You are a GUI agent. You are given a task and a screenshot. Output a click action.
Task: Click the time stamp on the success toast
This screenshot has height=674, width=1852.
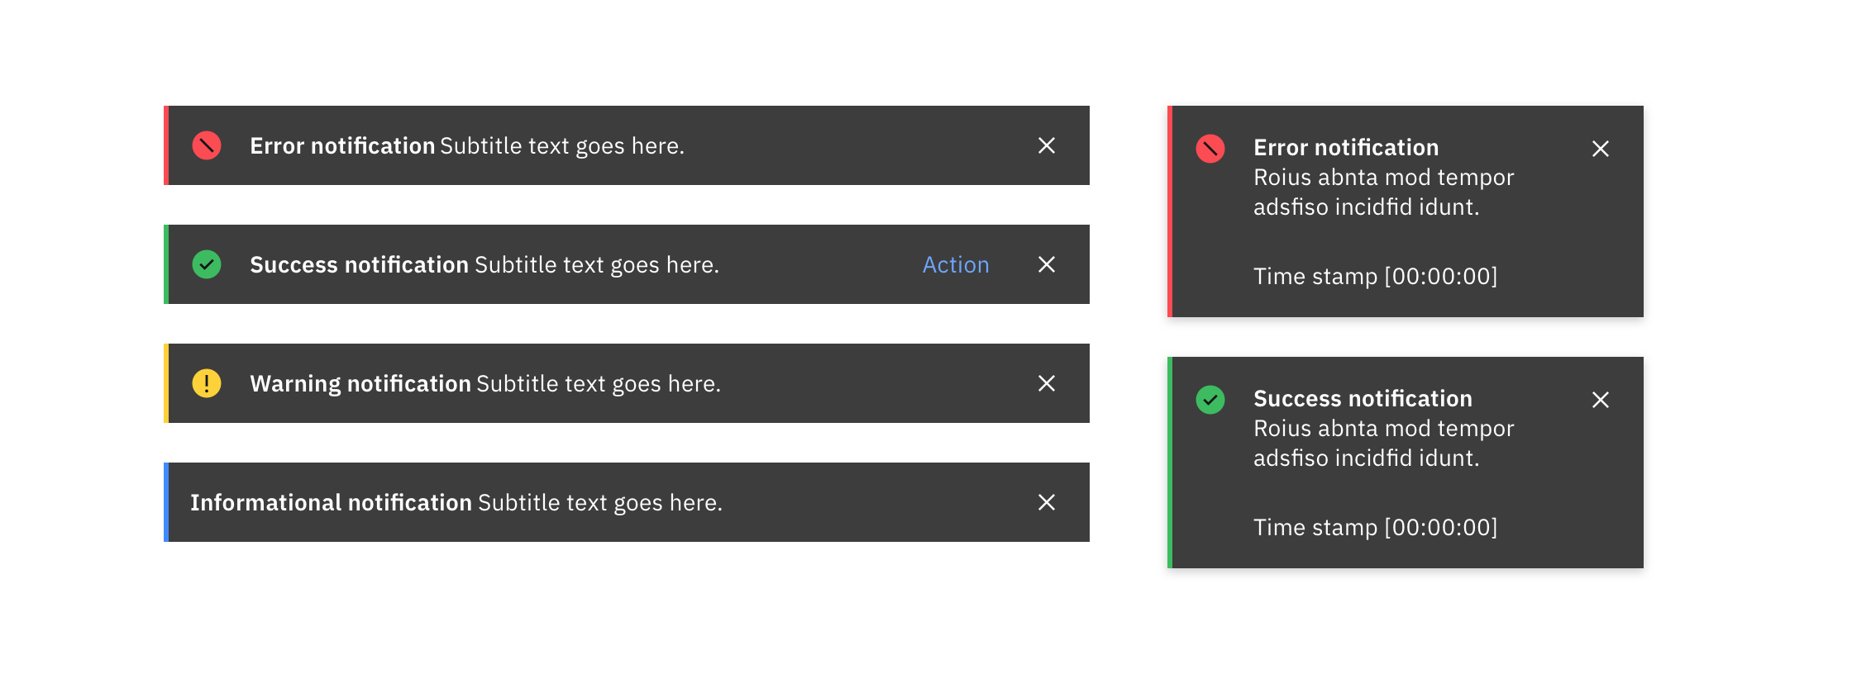[x=1376, y=528]
